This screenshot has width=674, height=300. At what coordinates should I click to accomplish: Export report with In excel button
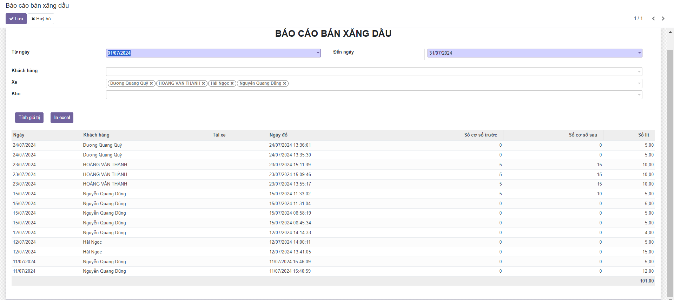tap(62, 118)
